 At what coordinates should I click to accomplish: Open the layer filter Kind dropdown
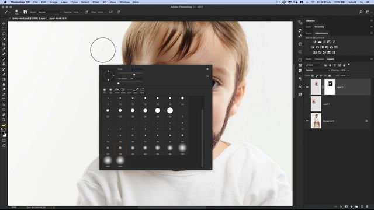point(314,65)
